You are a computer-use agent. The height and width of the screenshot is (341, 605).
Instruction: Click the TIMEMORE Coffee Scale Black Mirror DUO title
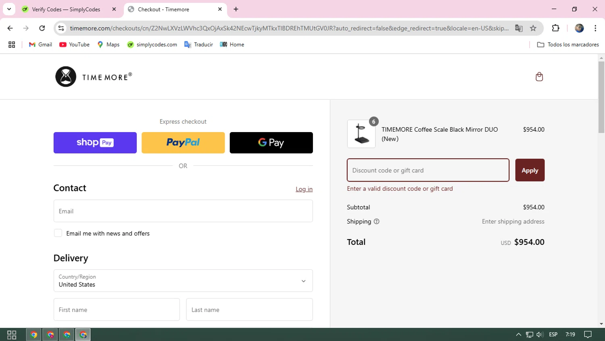pos(440,134)
